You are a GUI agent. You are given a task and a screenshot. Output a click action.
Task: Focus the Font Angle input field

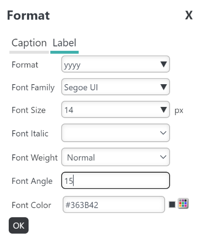(116, 180)
